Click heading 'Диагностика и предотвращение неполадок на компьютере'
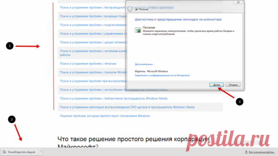This screenshot has height=156, width=278. coord(178,19)
